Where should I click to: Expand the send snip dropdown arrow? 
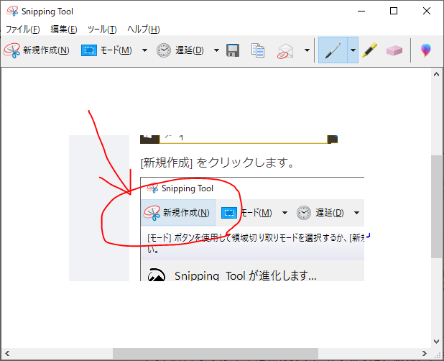tap(307, 50)
